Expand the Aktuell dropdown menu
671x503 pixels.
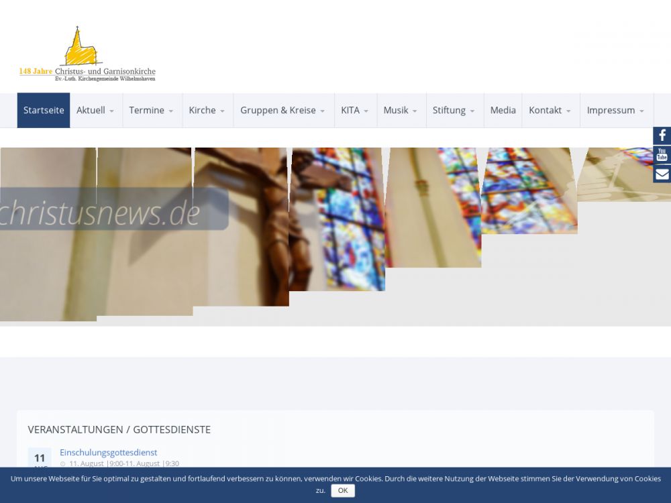pos(95,110)
